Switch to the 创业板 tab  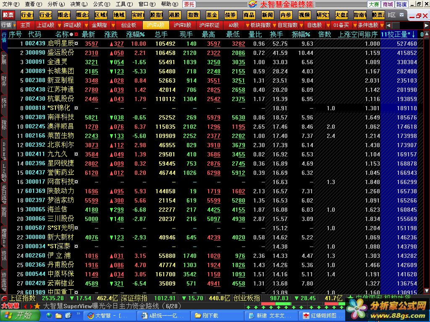128,25
